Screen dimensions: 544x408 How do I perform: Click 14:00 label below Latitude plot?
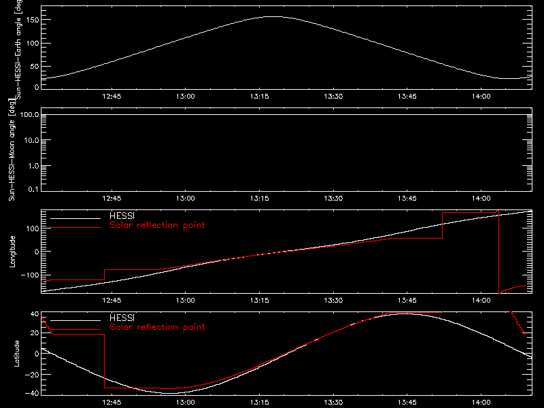pos(481,403)
